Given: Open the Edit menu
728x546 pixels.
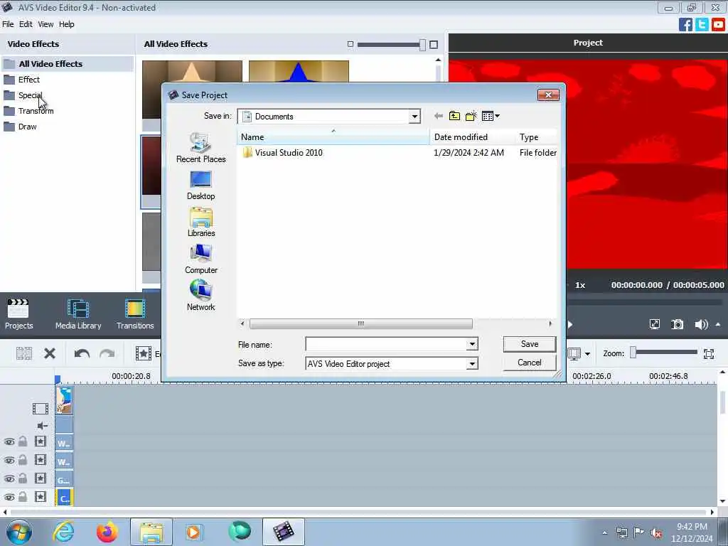Looking at the screenshot, I should click(26, 24).
